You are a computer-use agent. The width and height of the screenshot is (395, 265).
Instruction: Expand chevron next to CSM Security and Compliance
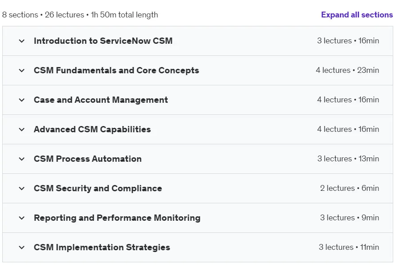21,188
